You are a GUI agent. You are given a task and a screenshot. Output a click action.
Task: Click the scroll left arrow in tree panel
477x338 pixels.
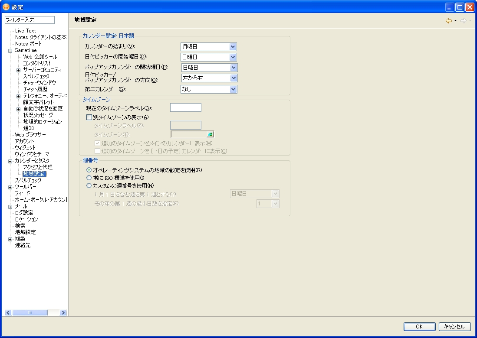[8, 312]
